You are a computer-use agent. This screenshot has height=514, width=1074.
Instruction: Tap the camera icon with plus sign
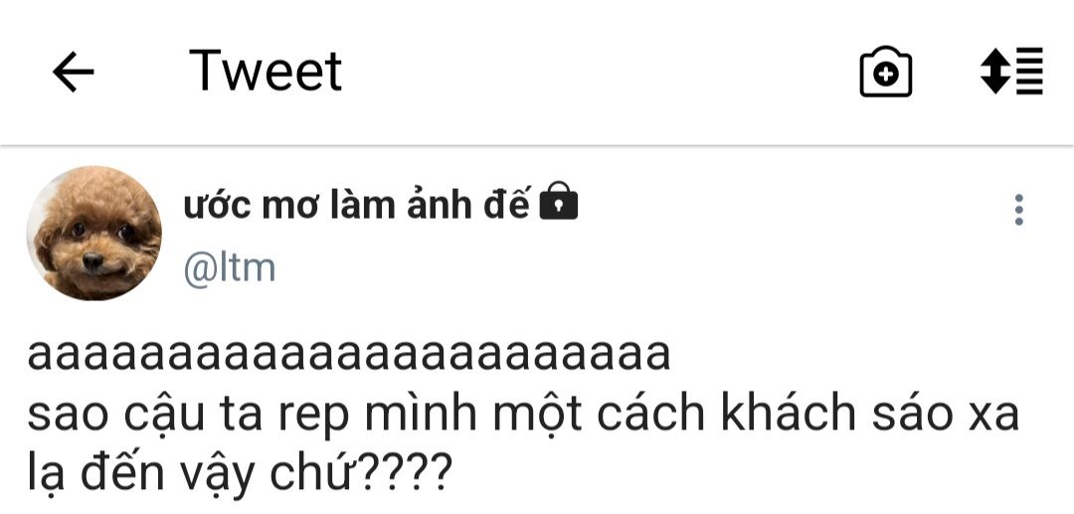coord(886,72)
